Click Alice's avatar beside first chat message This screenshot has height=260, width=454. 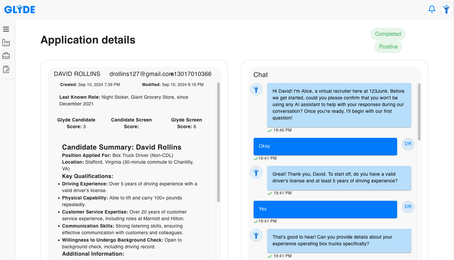pyautogui.click(x=256, y=89)
